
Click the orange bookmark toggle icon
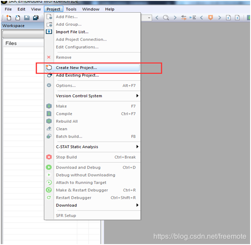(211, 17)
